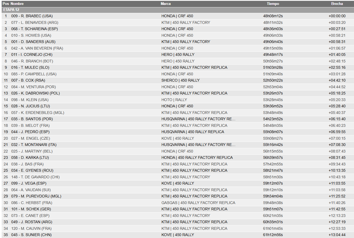Select the ETAPA 12 section row
Viewport: 354px width, 238px height.
tap(177, 10)
